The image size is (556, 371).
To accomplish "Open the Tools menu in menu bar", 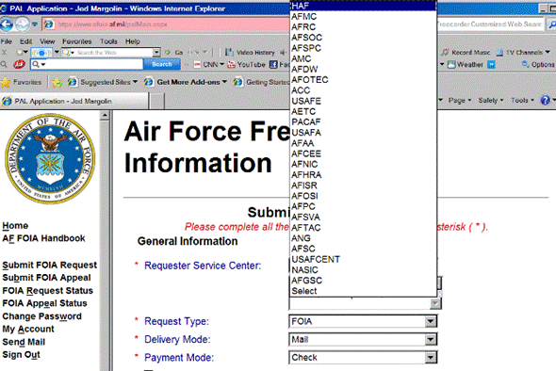I will pyautogui.click(x=108, y=41).
